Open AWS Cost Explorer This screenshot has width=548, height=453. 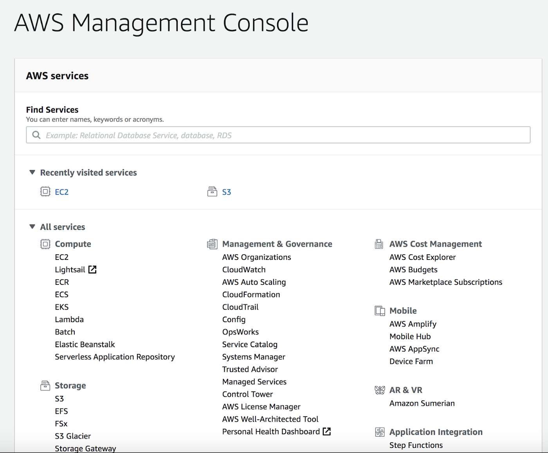(423, 257)
